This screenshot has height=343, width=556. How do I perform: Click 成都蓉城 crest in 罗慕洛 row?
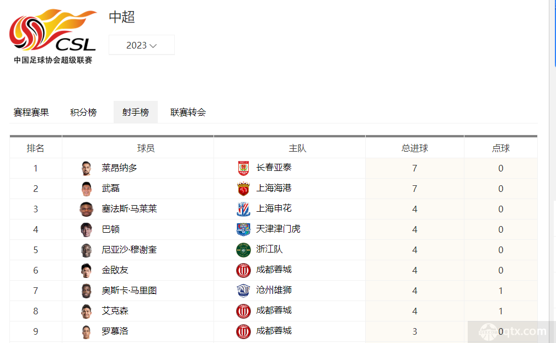tap(243, 331)
